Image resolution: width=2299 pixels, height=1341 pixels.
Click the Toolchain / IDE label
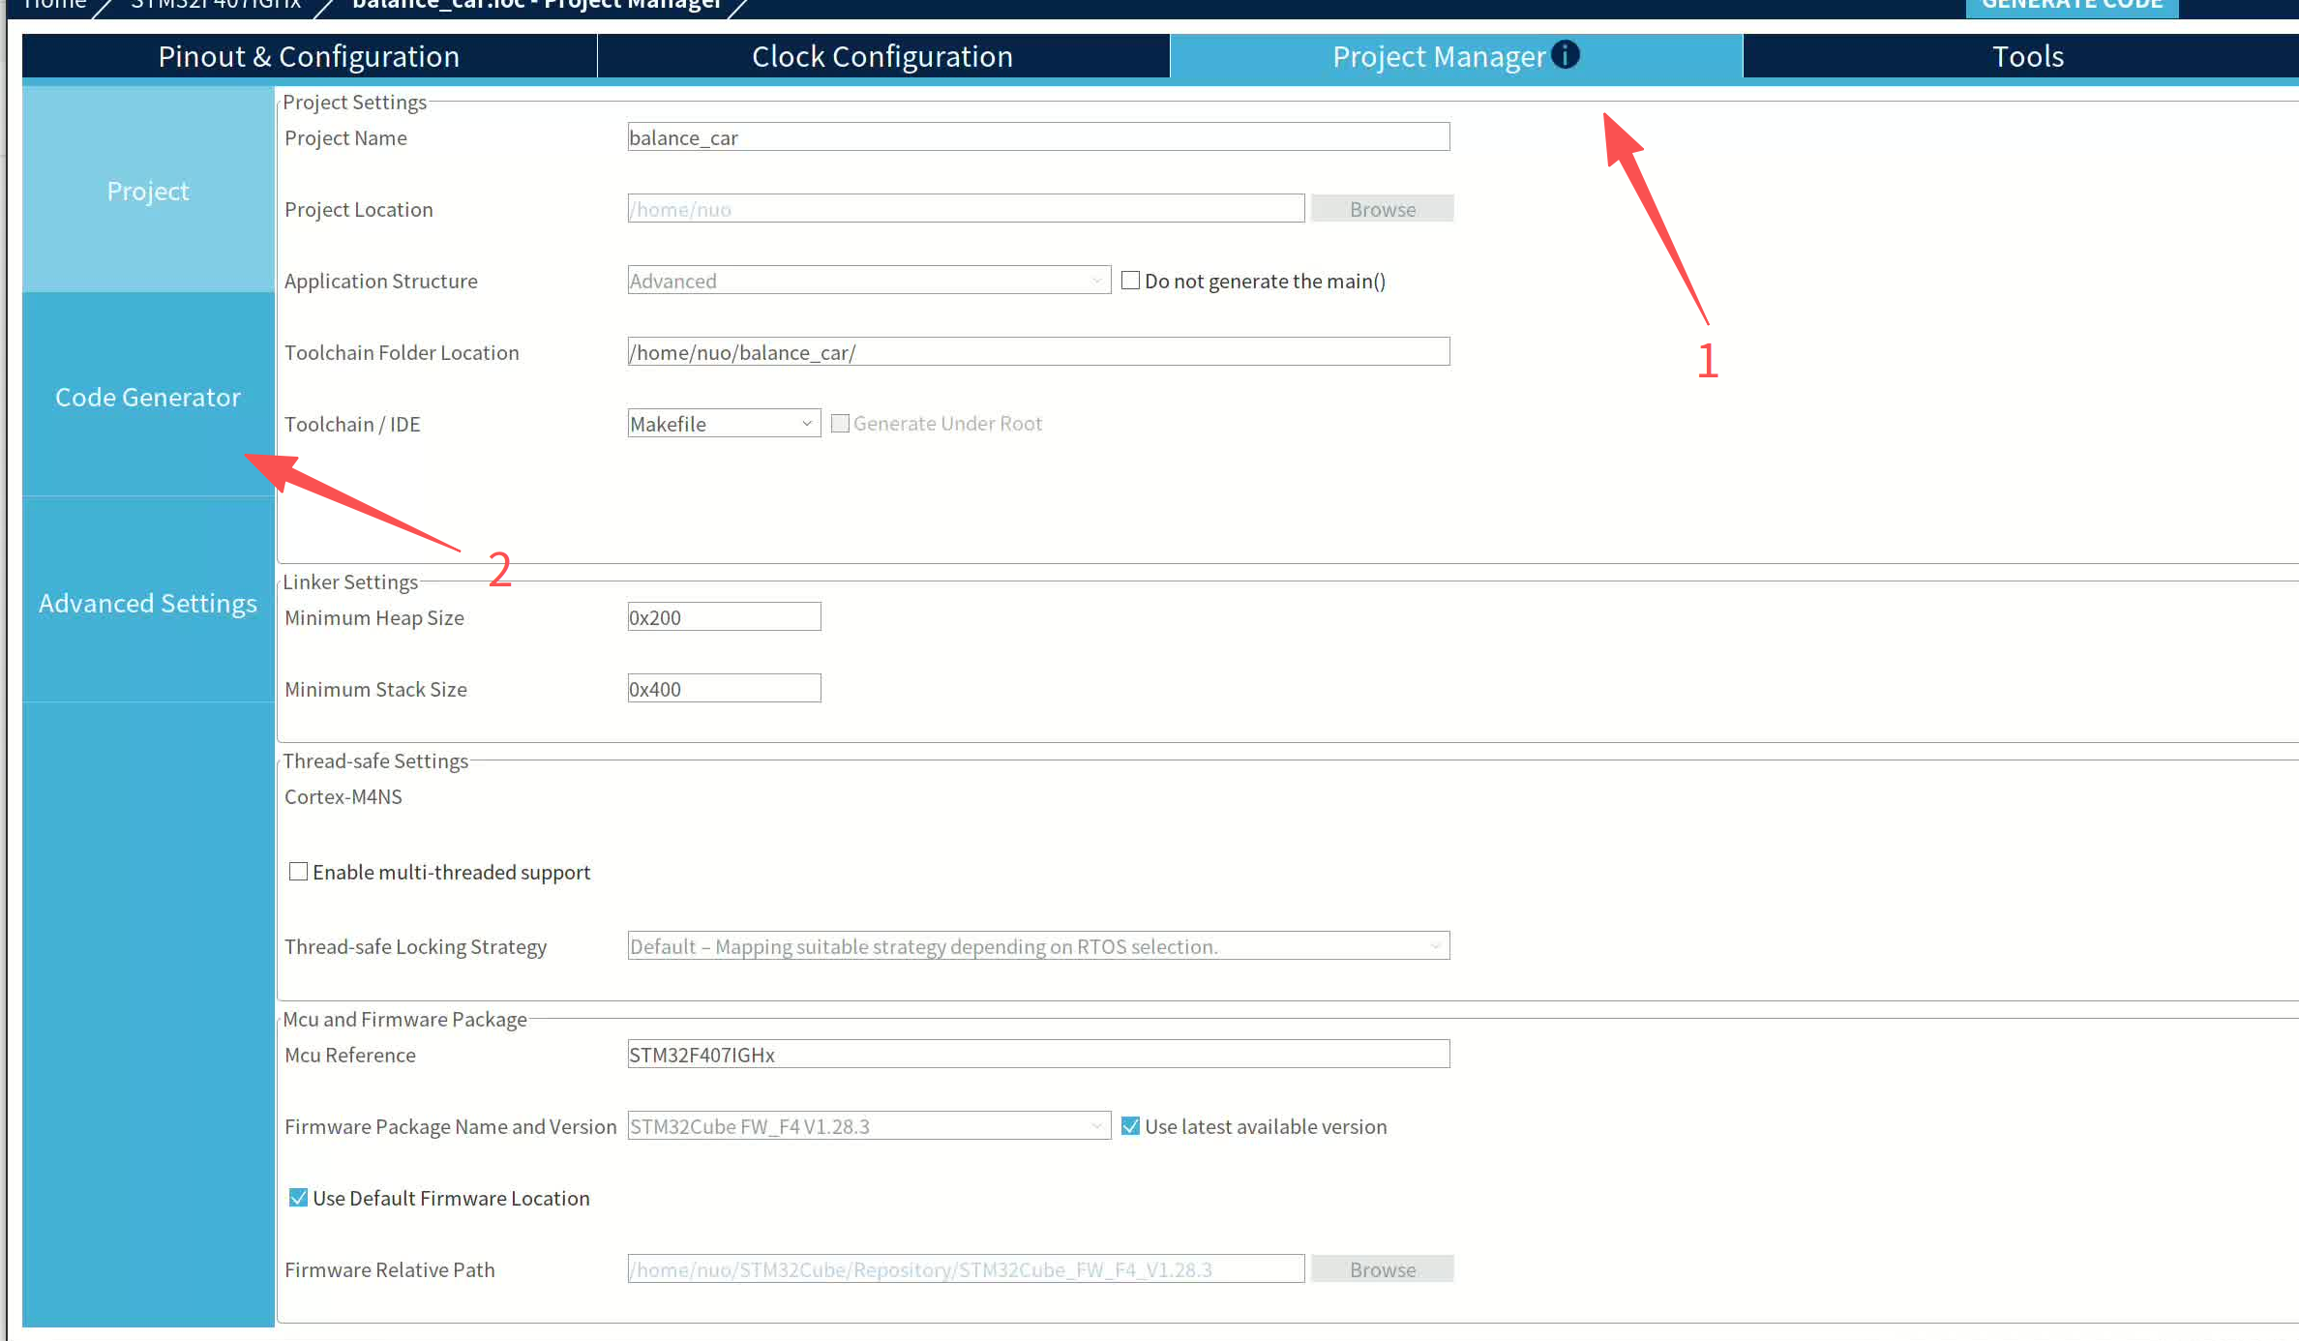(352, 424)
